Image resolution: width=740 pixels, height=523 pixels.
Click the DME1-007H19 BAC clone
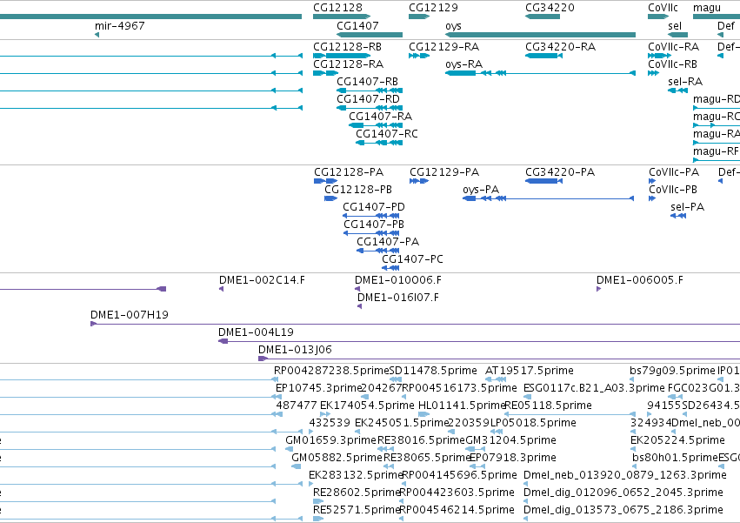[x=416, y=324]
